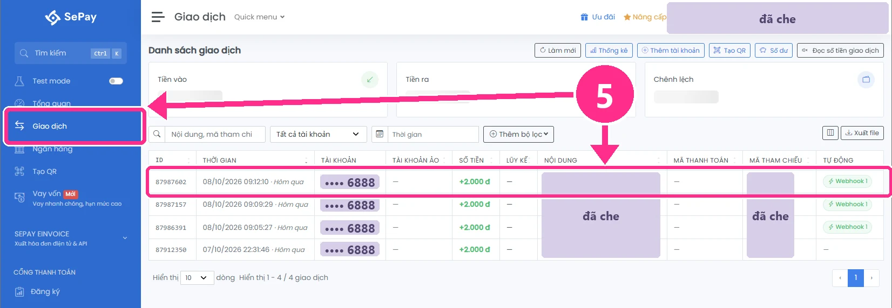Open the Tất cả tài khoản dropdown
892x308 pixels.
(x=319, y=134)
